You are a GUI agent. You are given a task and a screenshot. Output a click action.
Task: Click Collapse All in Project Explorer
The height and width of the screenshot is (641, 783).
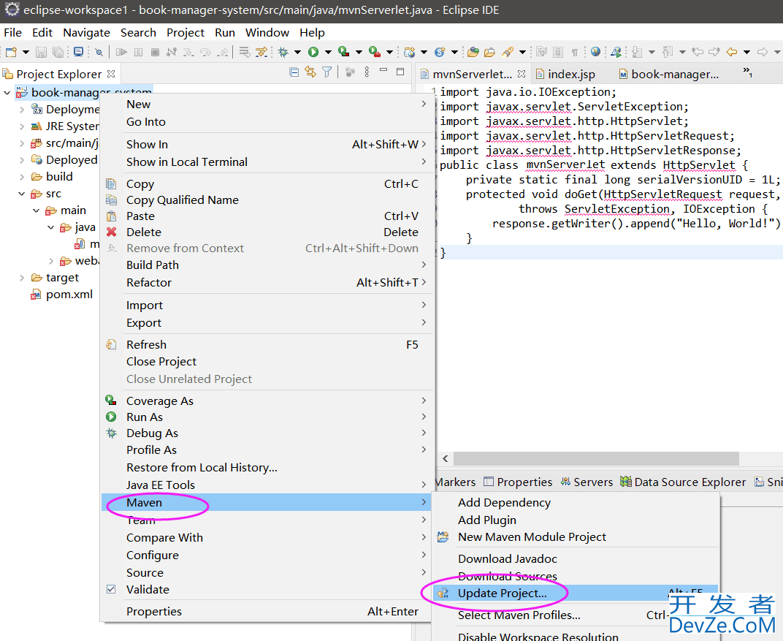point(294,72)
